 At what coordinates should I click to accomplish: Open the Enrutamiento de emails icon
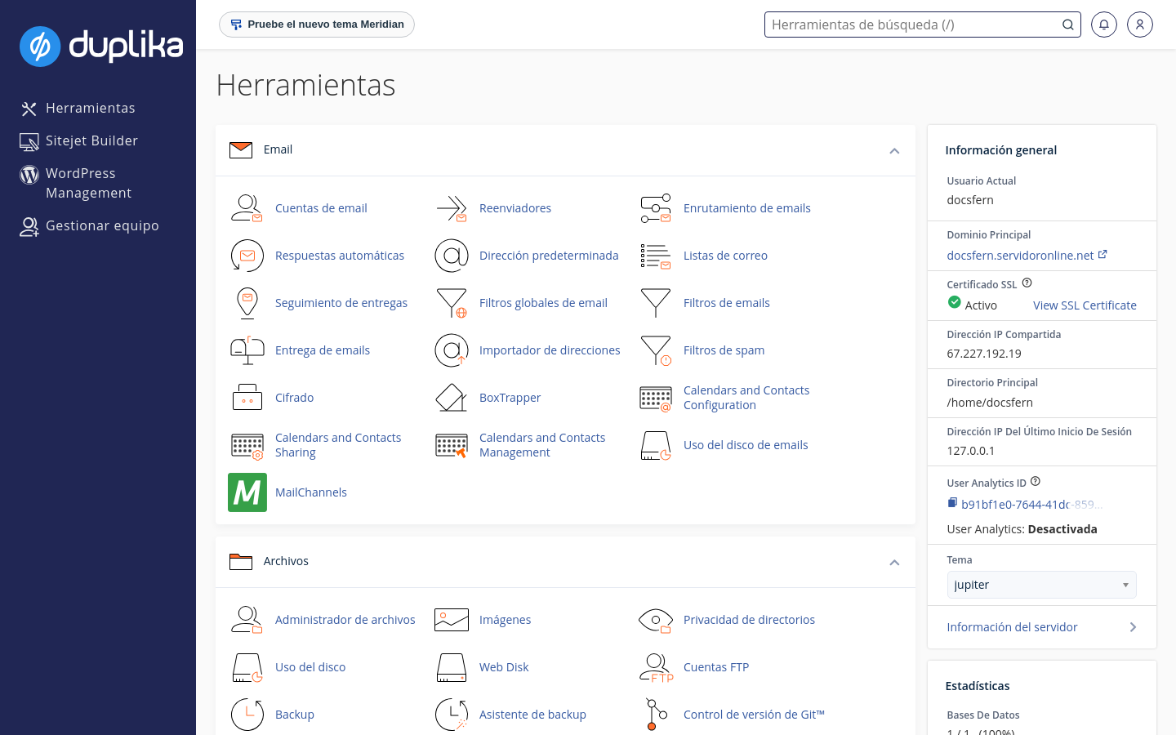655,208
